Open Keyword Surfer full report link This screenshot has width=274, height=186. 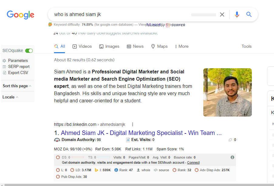click(153, 24)
